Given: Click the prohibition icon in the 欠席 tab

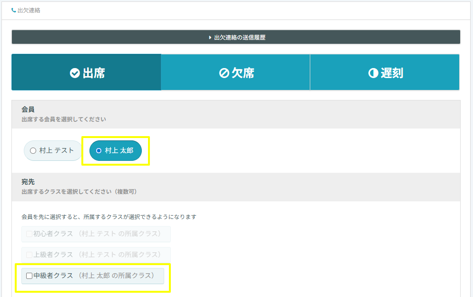Looking at the screenshot, I should (x=224, y=73).
